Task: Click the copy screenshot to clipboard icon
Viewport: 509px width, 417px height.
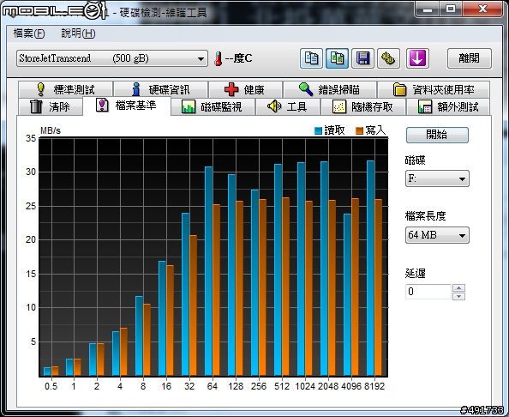Action: [337, 58]
